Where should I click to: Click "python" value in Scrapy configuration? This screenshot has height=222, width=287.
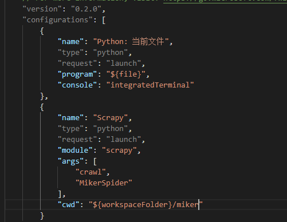(111, 129)
